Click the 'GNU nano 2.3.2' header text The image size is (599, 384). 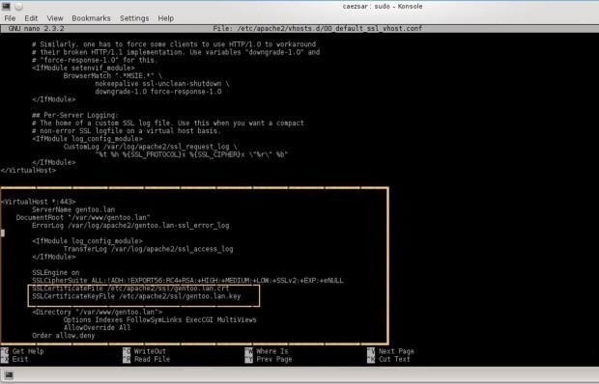[37, 29]
